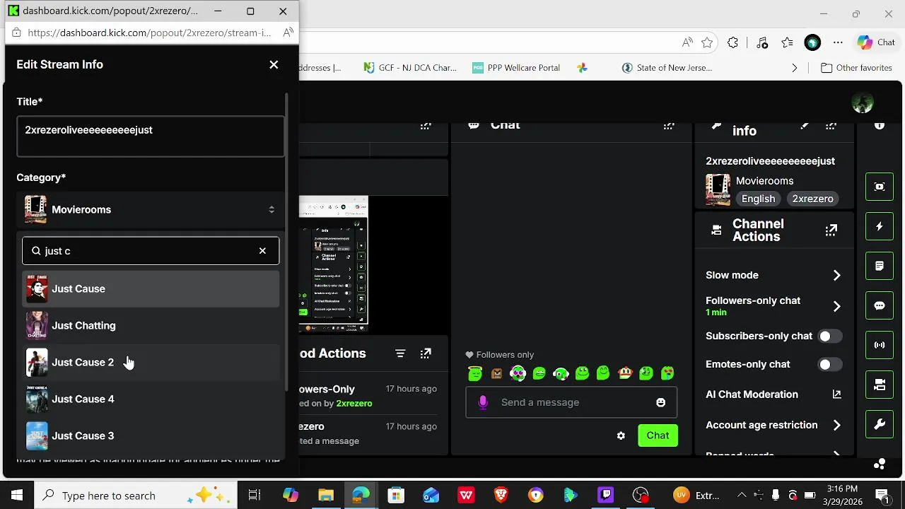Open the Other favorites folder
The width and height of the screenshot is (905, 509).
[856, 68]
